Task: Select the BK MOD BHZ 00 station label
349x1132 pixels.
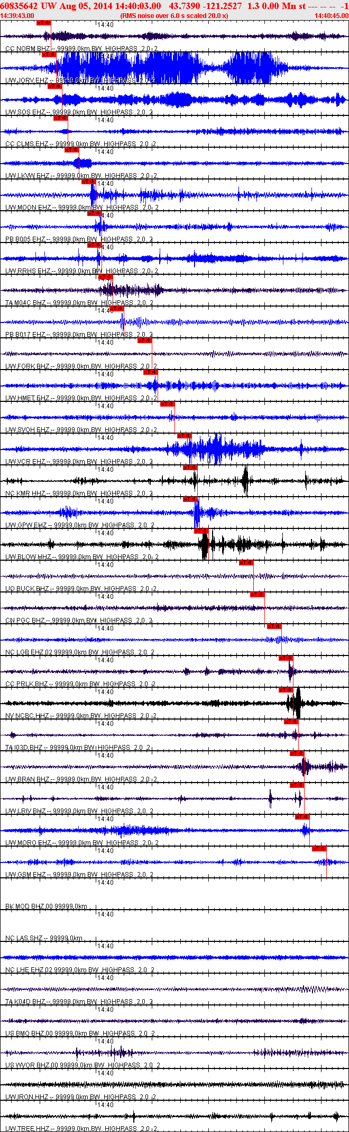Action: coord(29,906)
